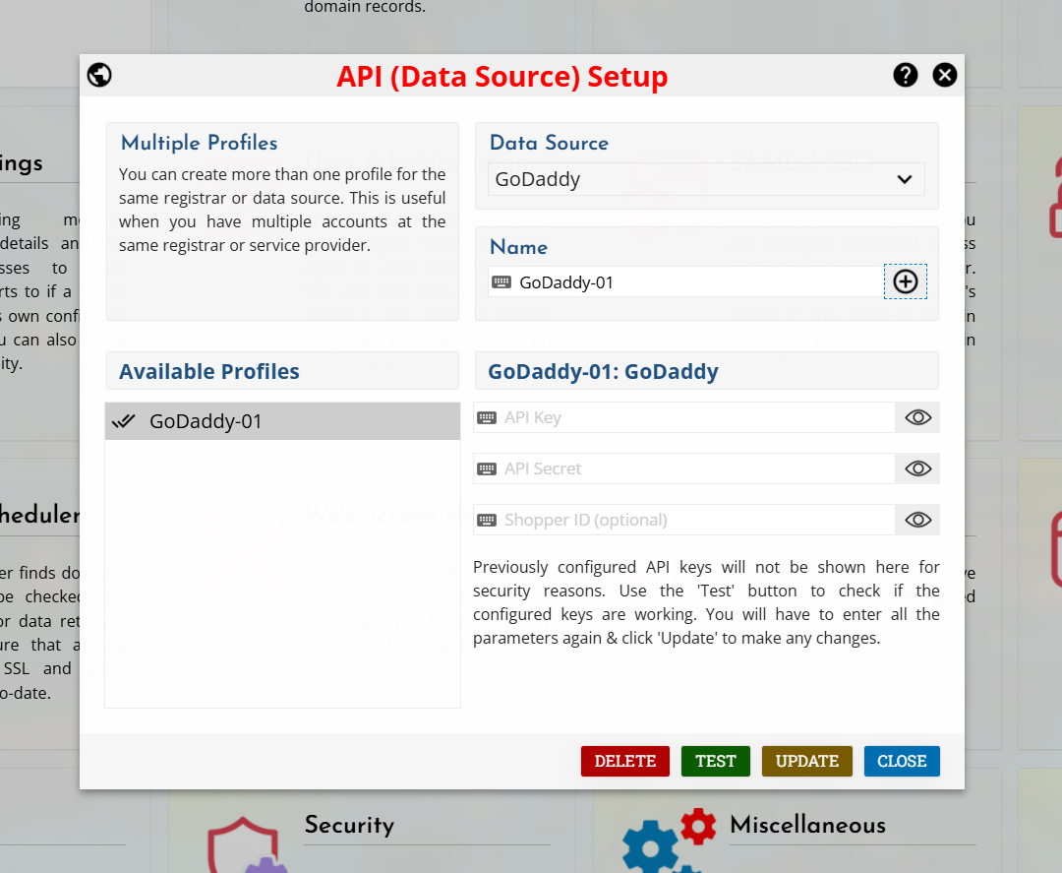Close the API Setup dialog with the X
1062x873 pixels.
coord(944,75)
